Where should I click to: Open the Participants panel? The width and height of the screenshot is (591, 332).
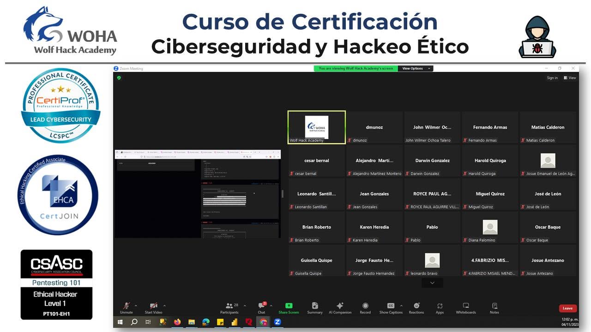(x=229, y=308)
